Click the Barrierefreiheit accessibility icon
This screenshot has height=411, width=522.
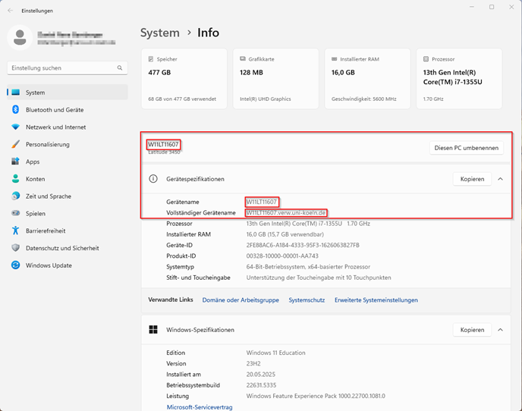[x=16, y=231]
